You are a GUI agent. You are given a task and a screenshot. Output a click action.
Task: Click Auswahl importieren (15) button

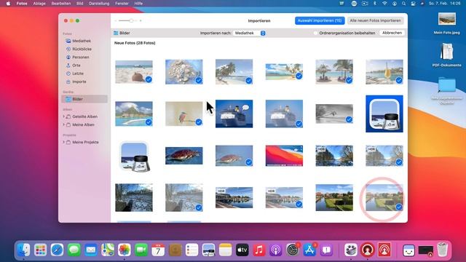[x=320, y=21]
